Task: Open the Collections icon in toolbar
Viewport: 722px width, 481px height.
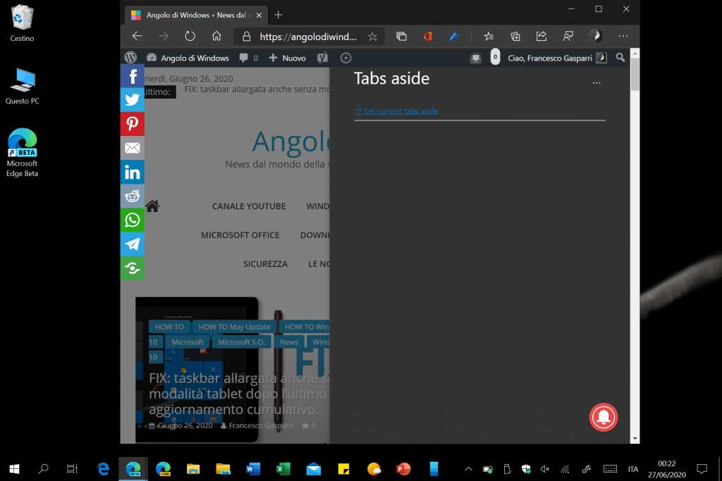Action: (x=515, y=37)
